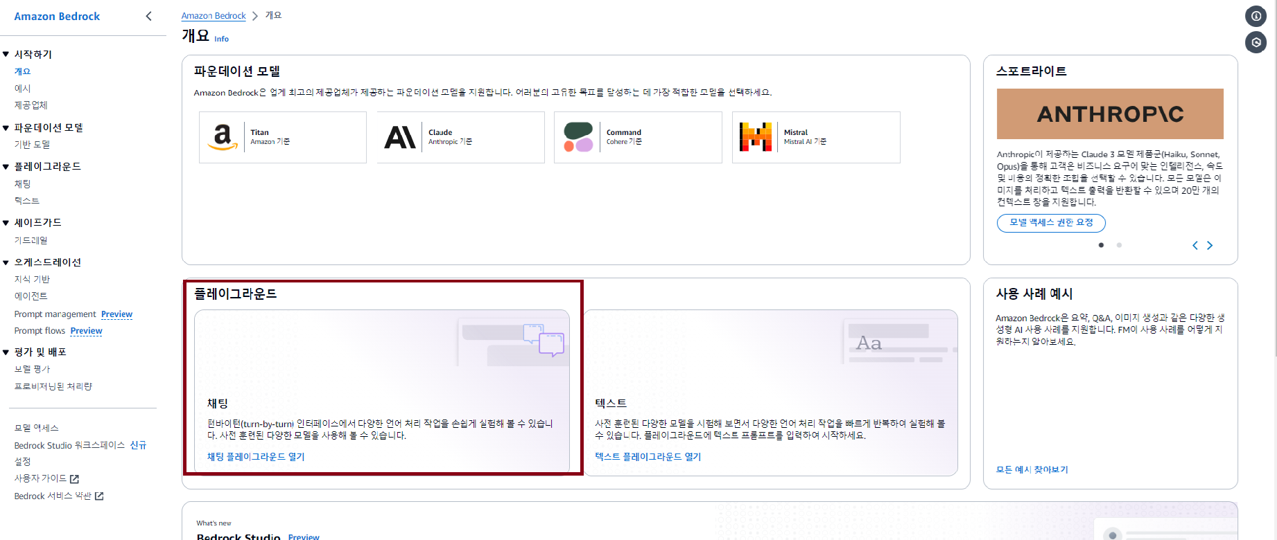Screen dimensions: 1277x540
Task: Click the Aa text illustration in 텍스트 card
Action: [869, 343]
